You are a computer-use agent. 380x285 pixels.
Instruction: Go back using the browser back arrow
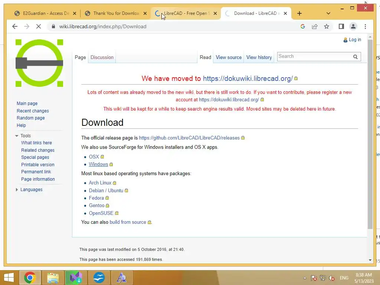click(x=15, y=26)
